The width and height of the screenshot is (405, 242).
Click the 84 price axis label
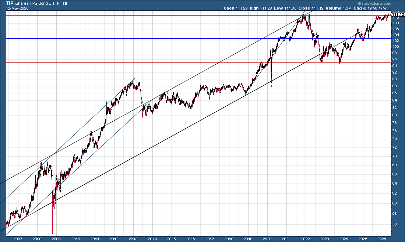tap(395, 100)
